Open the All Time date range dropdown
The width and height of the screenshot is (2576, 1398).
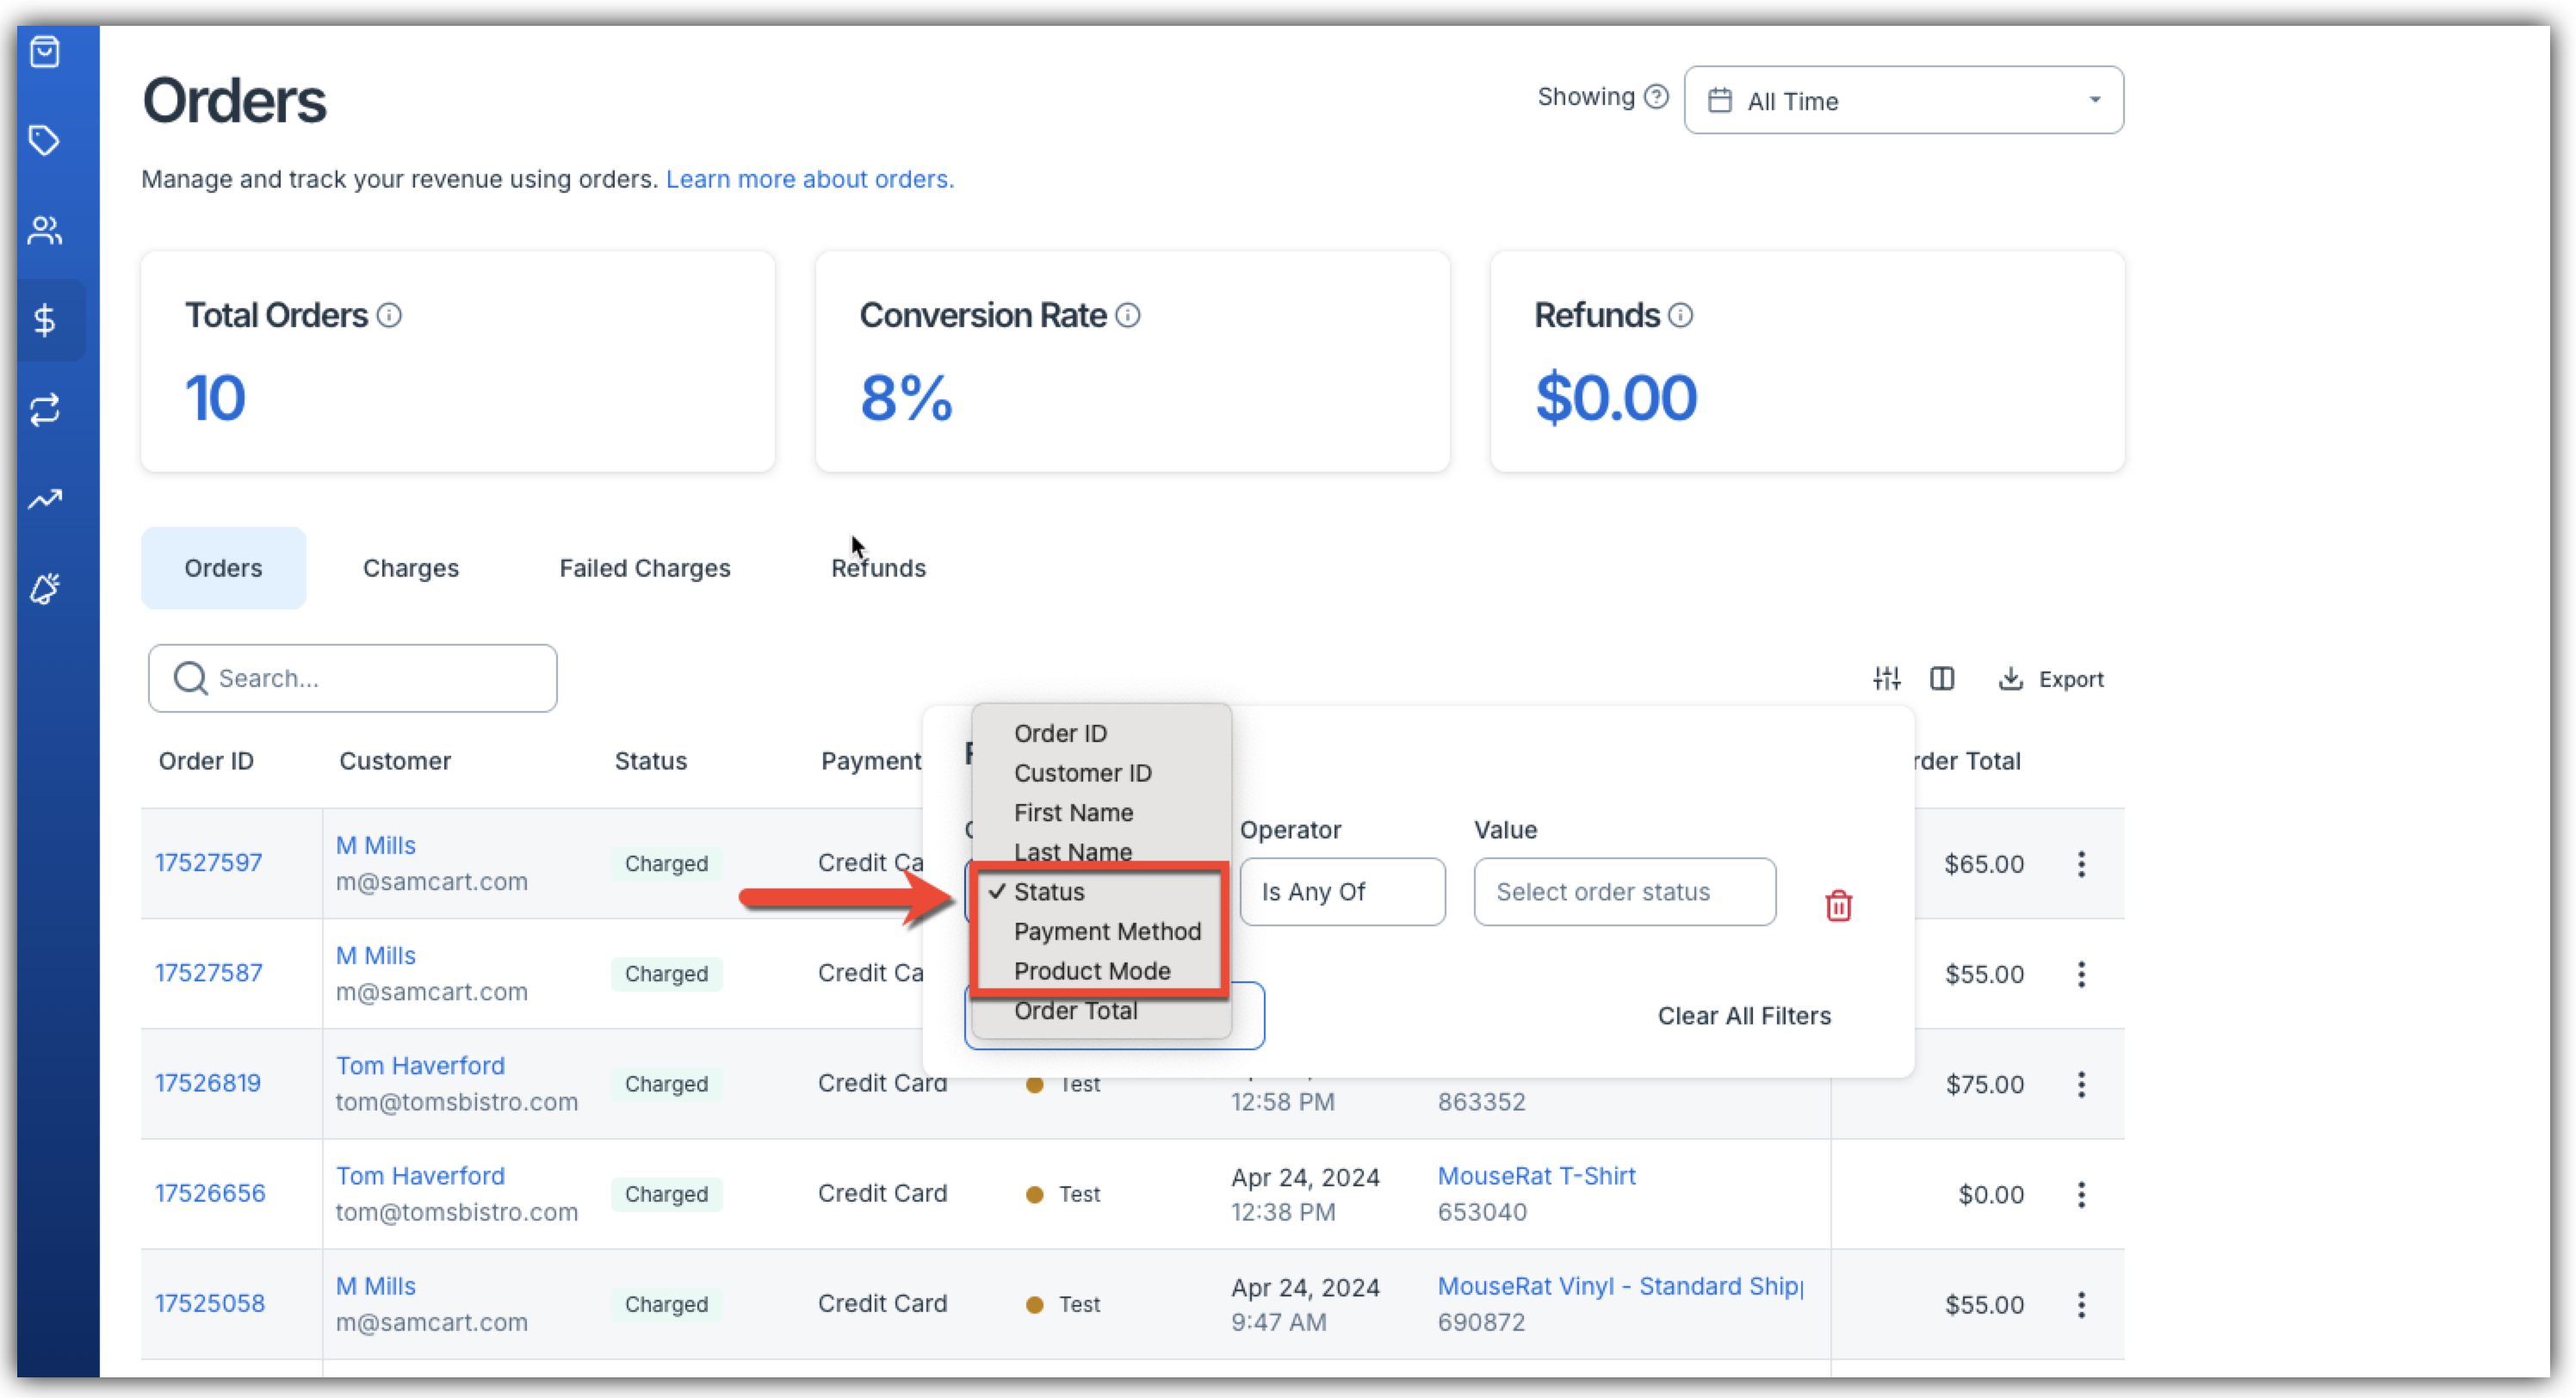pos(1903,101)
